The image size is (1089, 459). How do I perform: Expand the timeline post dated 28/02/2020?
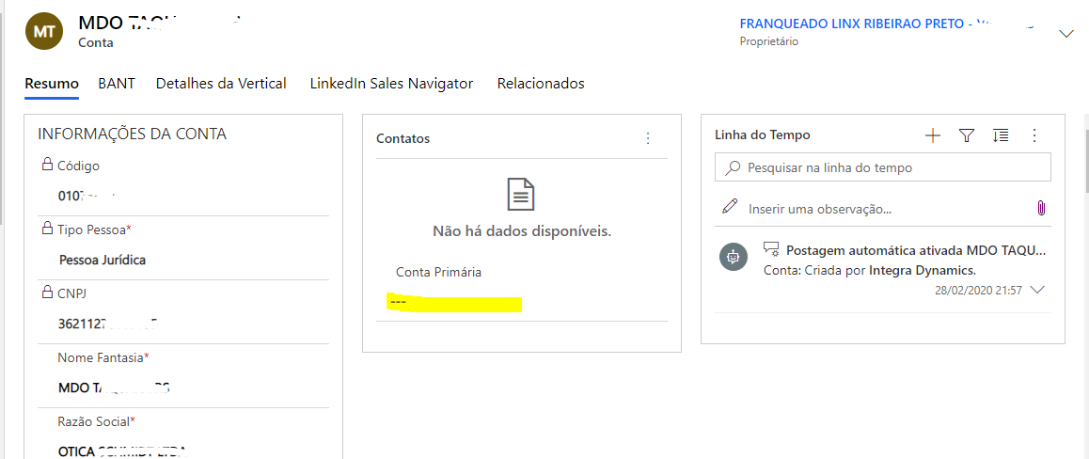(x=1037, y=291)
